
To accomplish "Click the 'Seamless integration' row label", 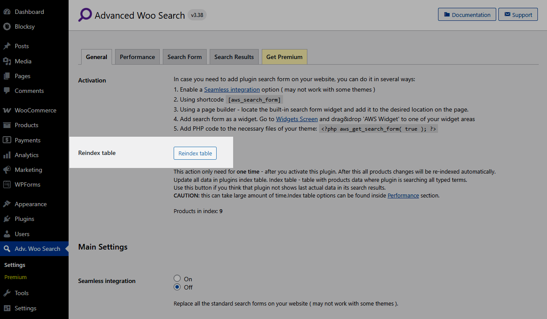I will point(107,281).
